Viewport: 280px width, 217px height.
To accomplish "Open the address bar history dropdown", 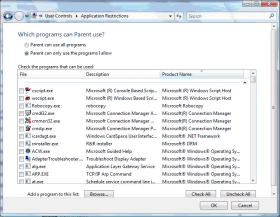I will [x=170, y=16].
